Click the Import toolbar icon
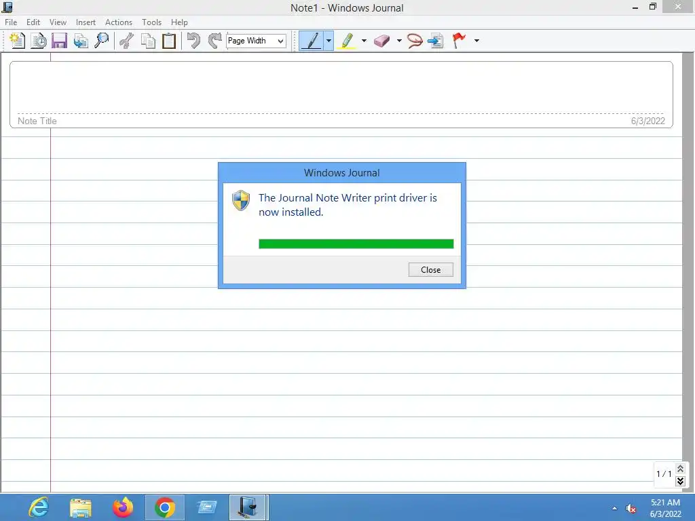The width and height of the screenshot is (695, 521). coord(81,41)
